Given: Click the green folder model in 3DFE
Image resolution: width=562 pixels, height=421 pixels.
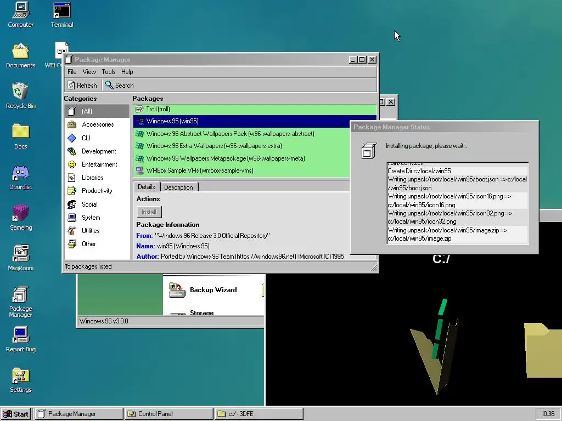Looking at the screenshot, I should click(x=435, y=346).
